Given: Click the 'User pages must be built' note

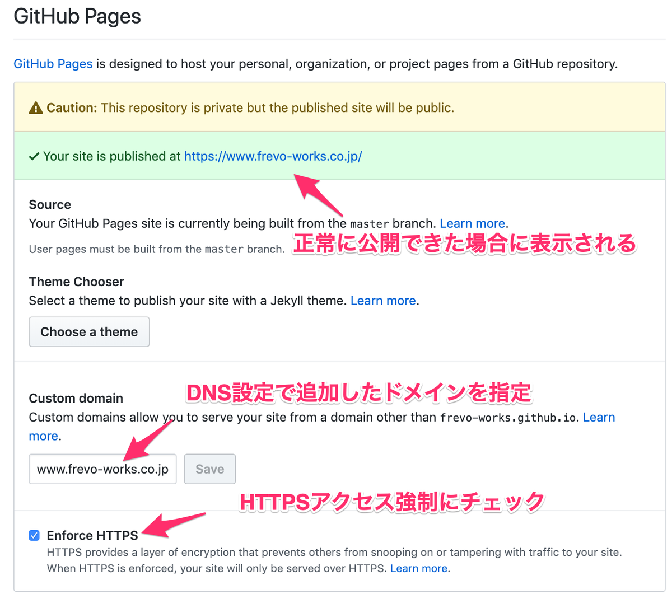Looking at the screenshot, I should point(157,249).
